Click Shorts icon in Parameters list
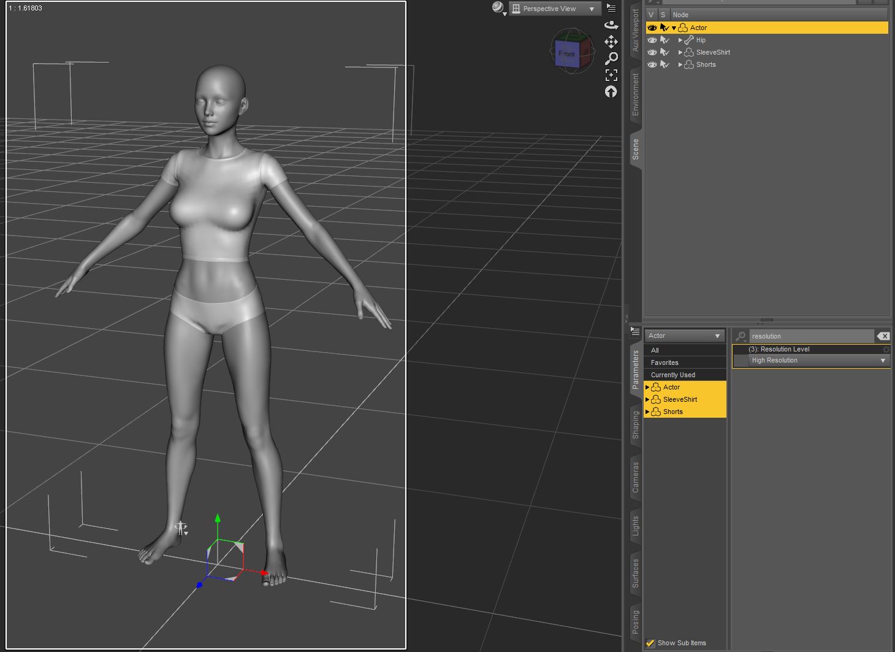This screenshot has width=895, height=652. click(x=656, y=412)
